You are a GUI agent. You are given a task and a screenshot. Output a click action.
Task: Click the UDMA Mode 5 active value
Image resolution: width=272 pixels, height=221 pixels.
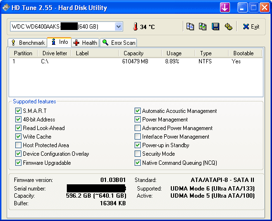(212, 196)
